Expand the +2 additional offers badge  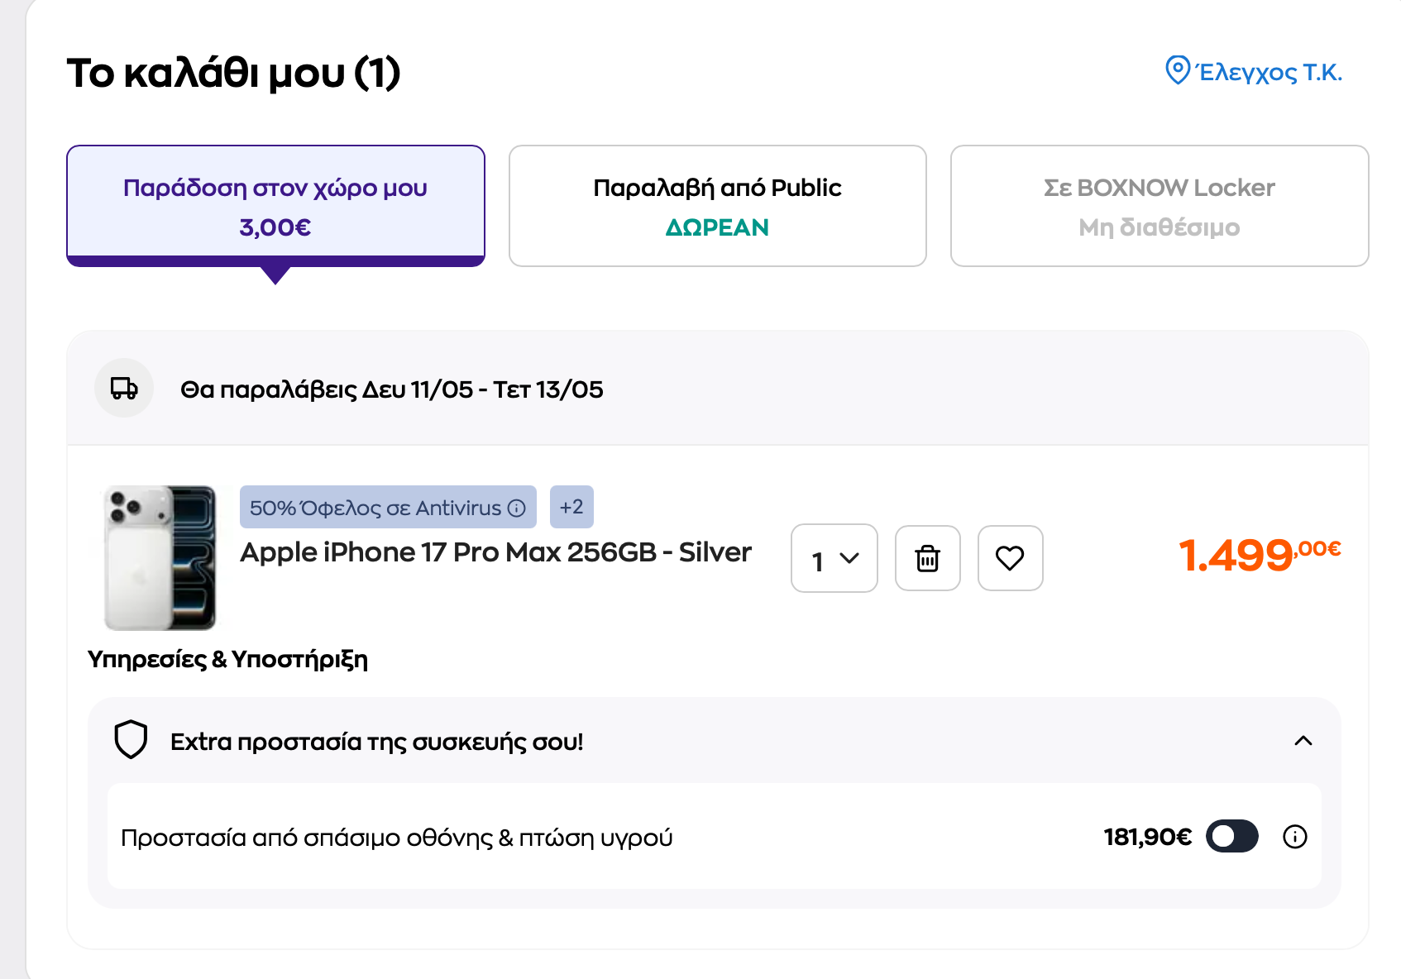tap(571, 507)
